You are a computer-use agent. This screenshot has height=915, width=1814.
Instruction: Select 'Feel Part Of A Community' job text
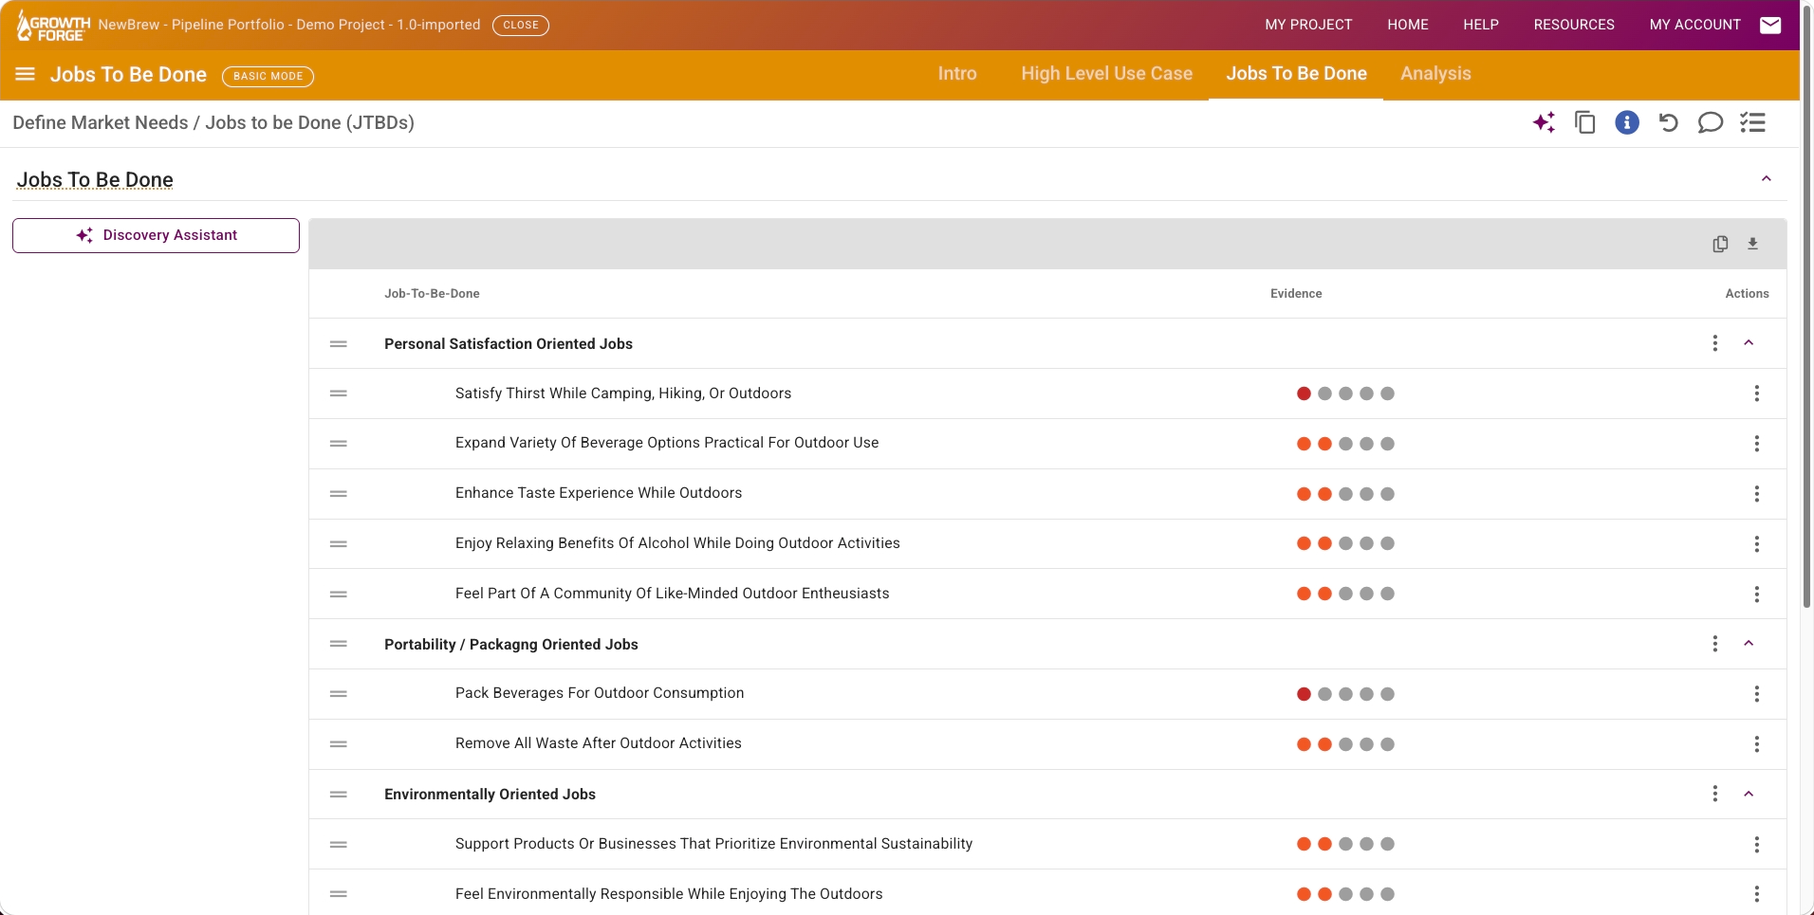672,594
